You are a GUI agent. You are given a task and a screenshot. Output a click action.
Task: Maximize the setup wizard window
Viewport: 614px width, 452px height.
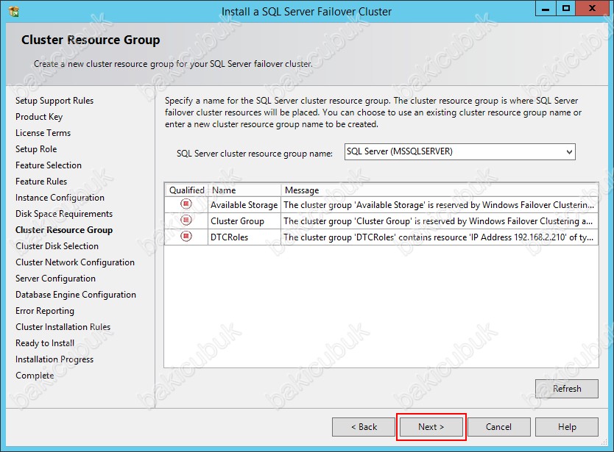point(566,9)
